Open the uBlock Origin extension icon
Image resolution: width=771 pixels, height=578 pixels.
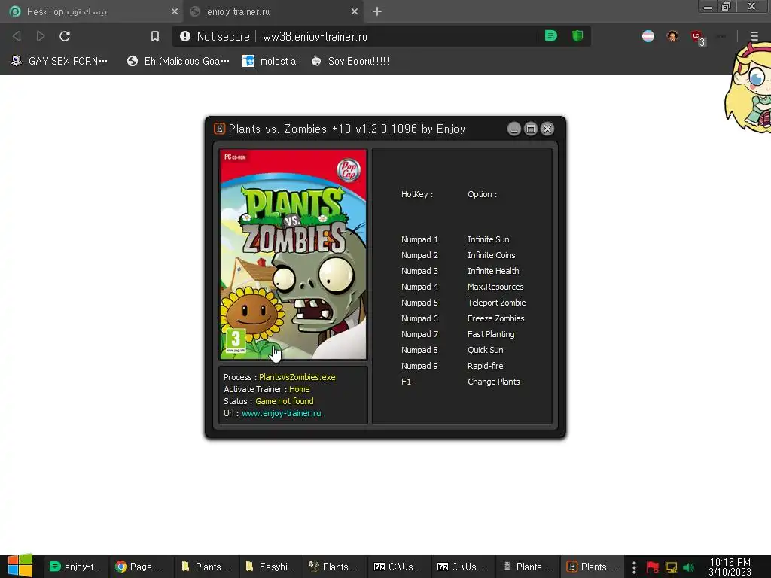(x=698, y=37)
